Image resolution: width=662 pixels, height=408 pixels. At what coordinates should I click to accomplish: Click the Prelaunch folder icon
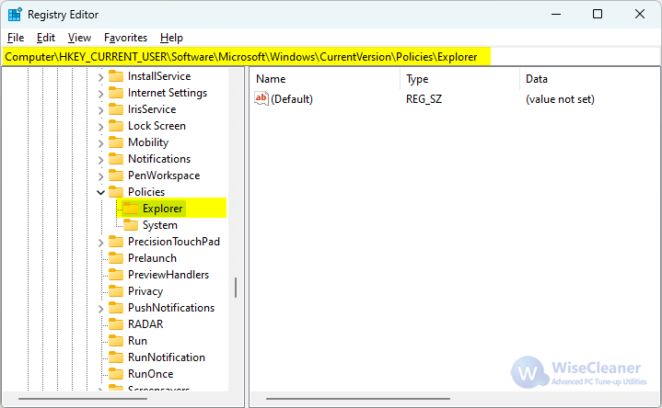[116, 257]
